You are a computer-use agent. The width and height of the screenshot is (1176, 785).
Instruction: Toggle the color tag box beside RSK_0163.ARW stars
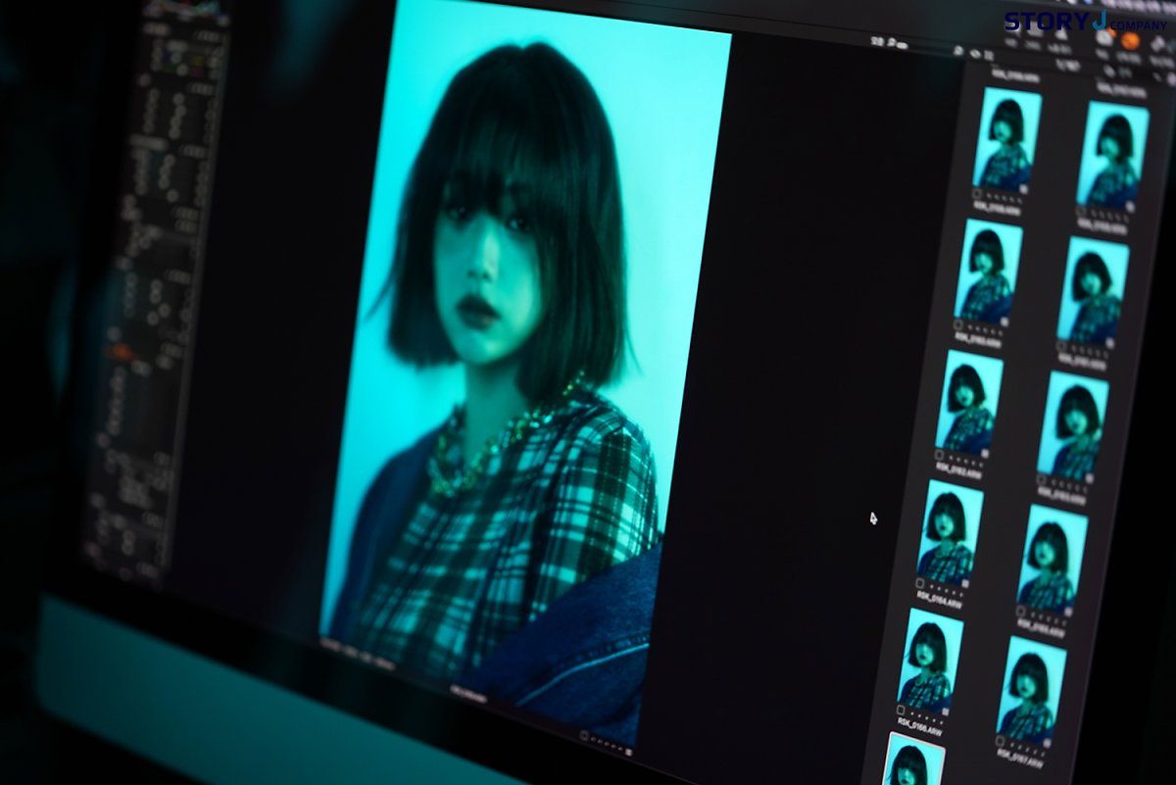click(x=1042, y=477)
